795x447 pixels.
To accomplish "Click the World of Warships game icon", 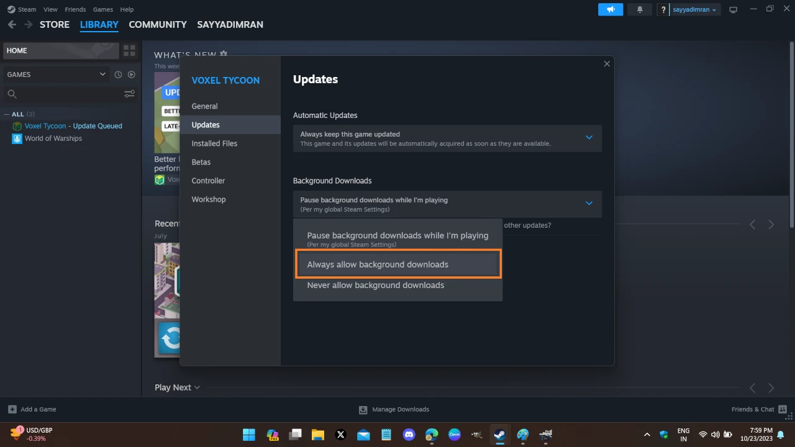I will 17,138.
